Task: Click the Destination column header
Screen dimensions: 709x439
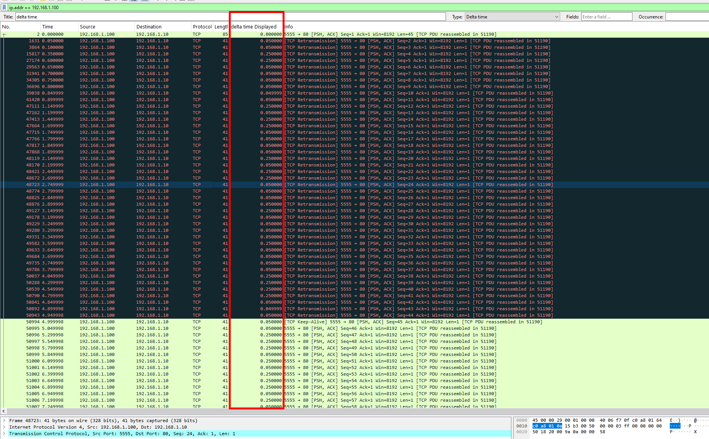Action: (162, 27)
